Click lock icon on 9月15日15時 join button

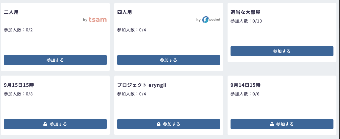[45, 124]
